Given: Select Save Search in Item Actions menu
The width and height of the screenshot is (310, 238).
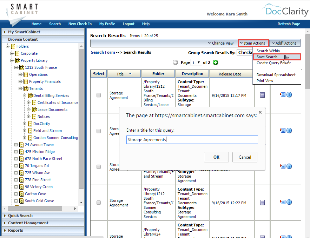Looking at the screenshot, I should coord(267,57).
